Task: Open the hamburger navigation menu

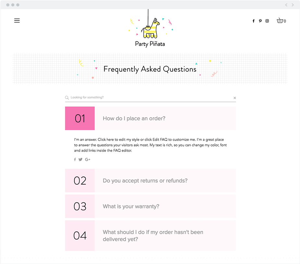Action: [x=17, y=21]
